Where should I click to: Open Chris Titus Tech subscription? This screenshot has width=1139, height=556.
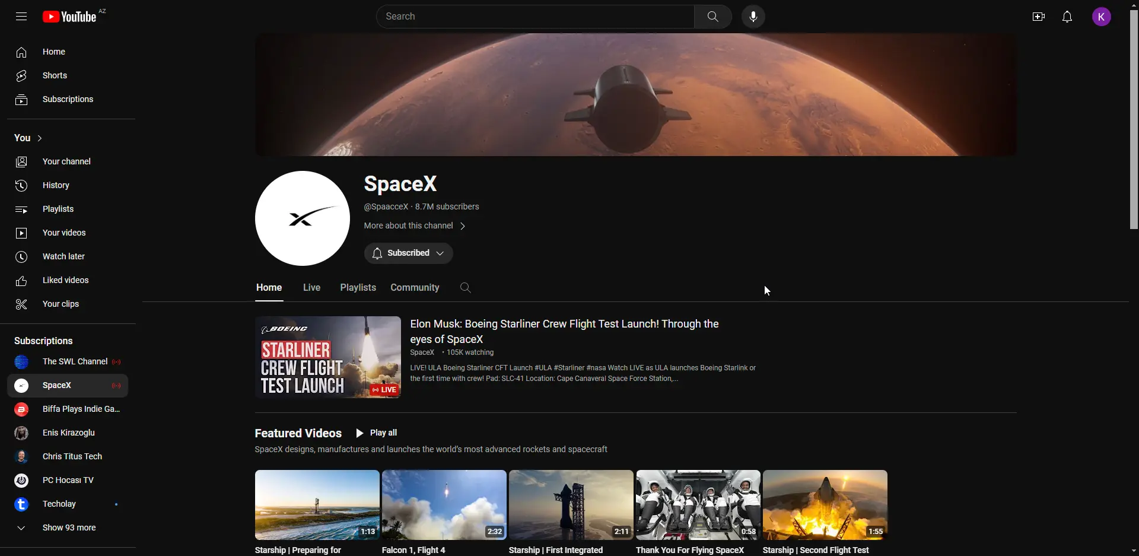[x=68, y=457]
